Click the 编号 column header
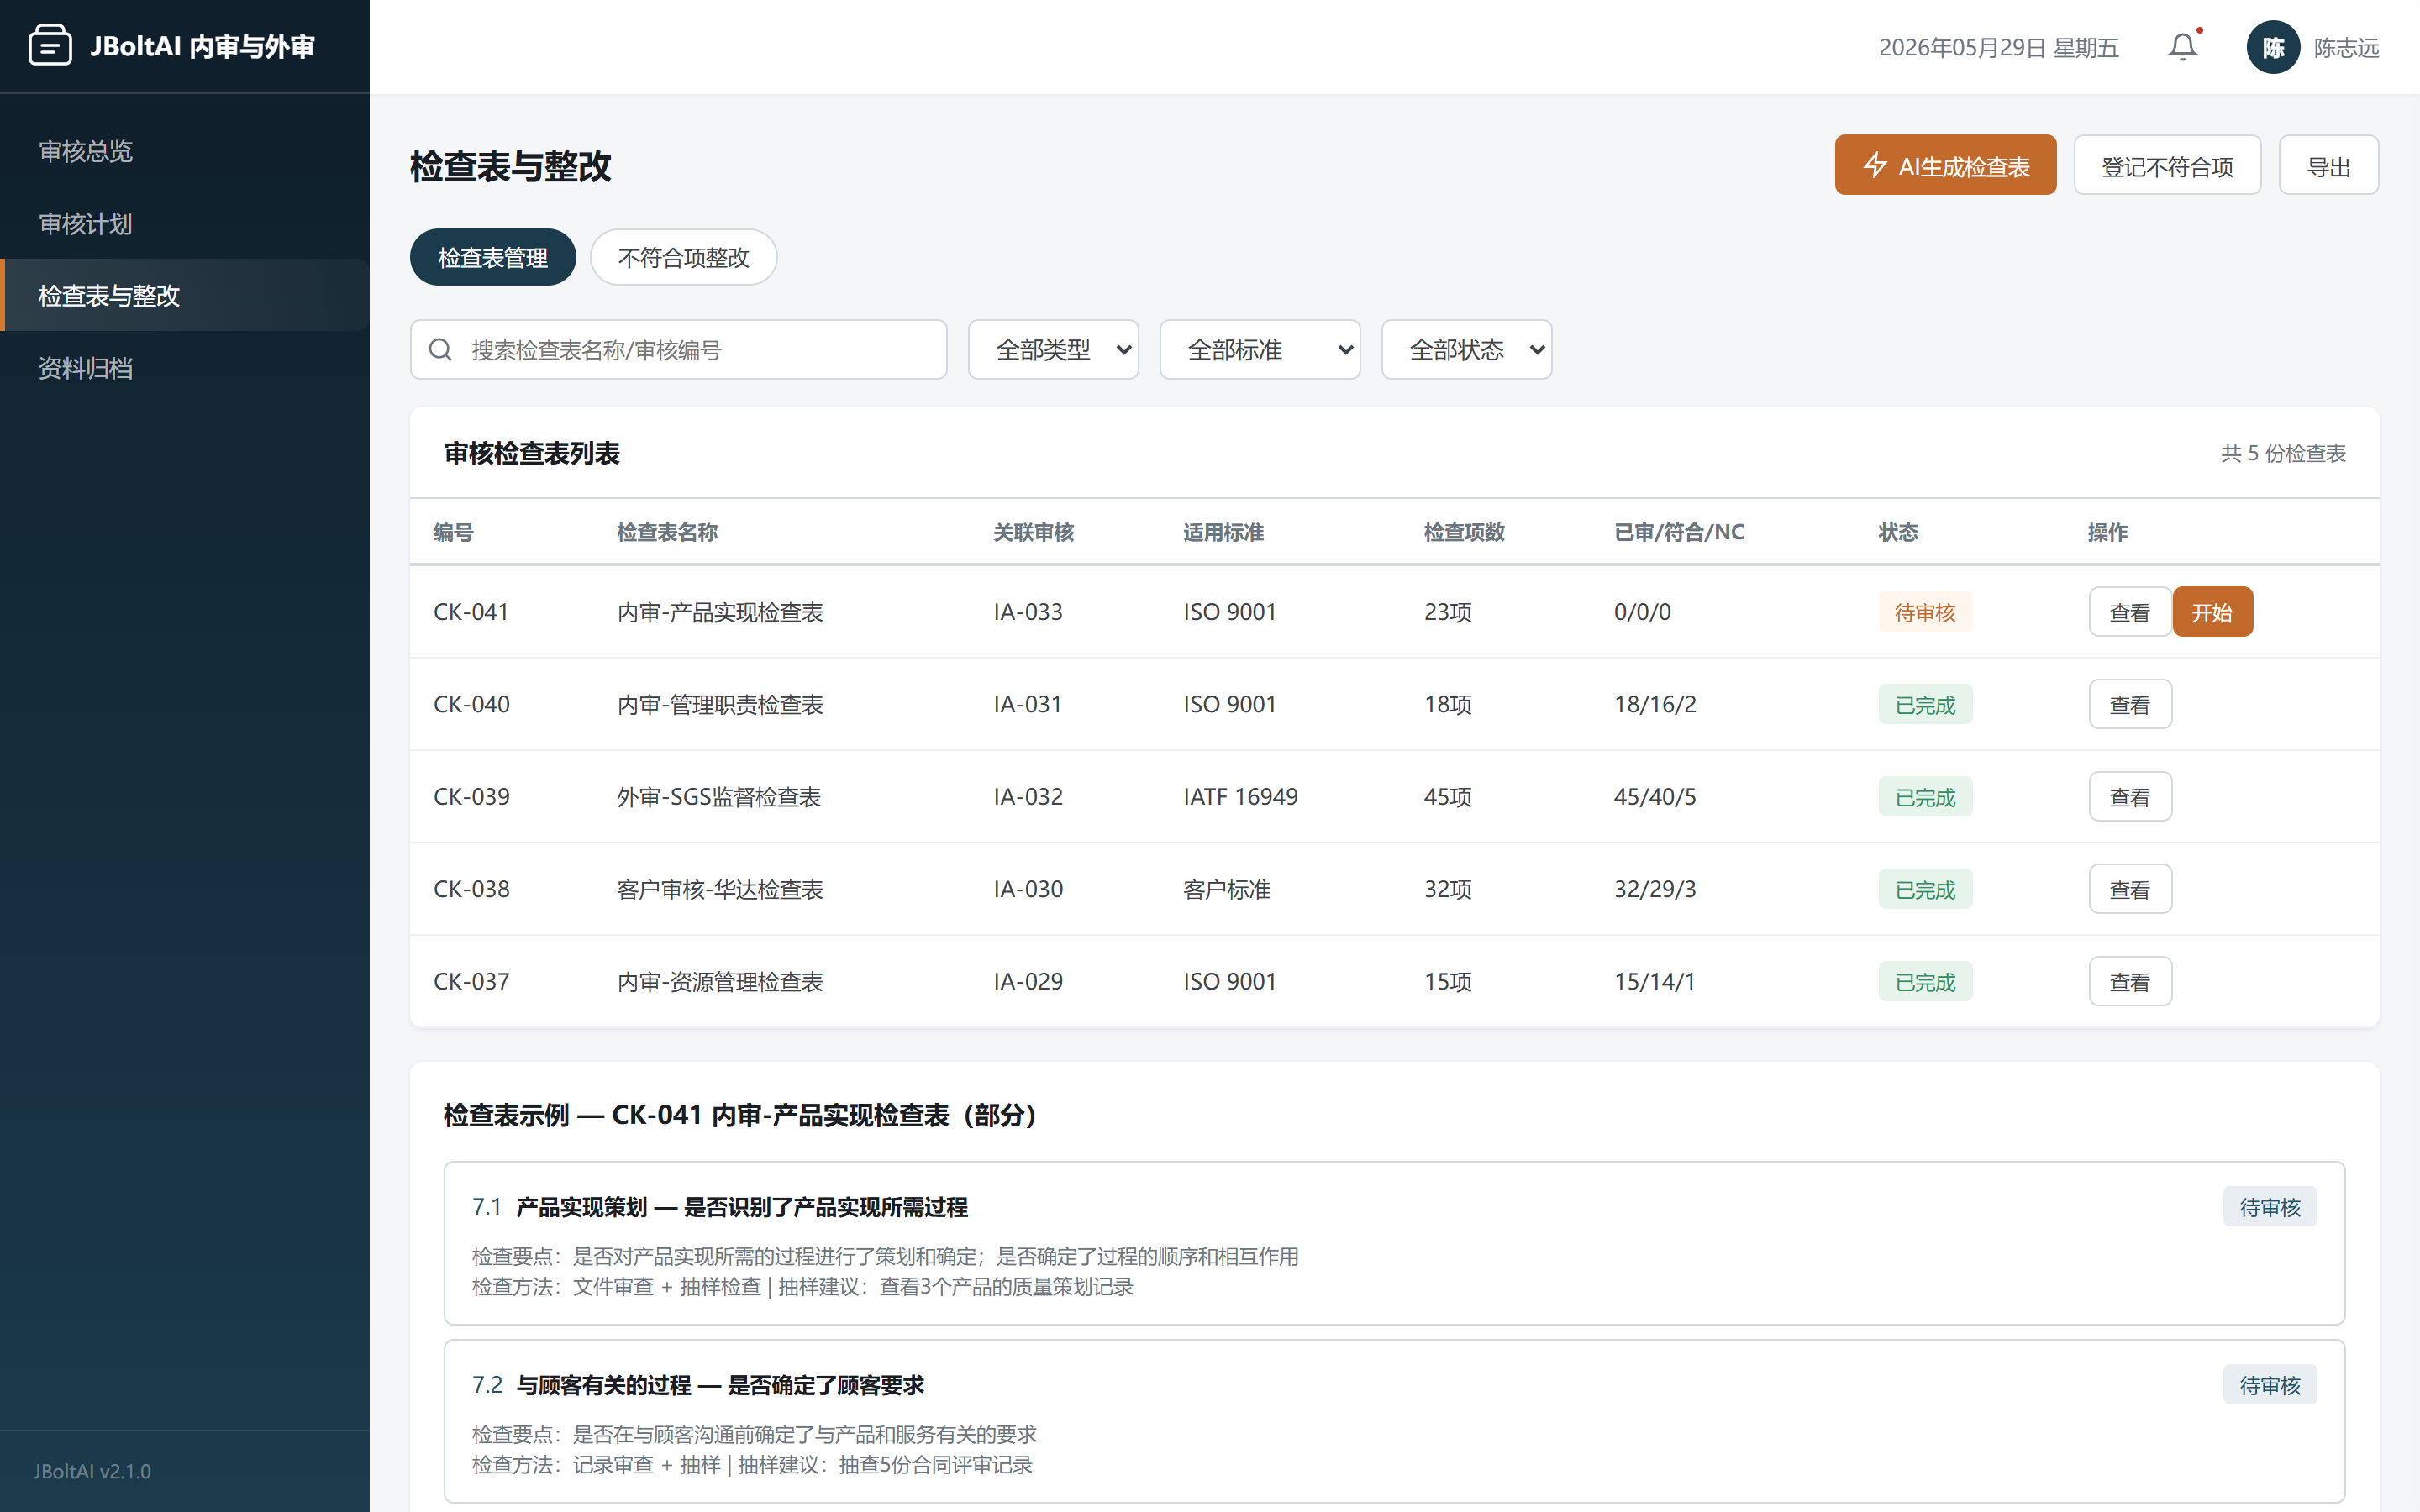Viewport: 2420px width, 1512px height. click(x=453, y=532)
